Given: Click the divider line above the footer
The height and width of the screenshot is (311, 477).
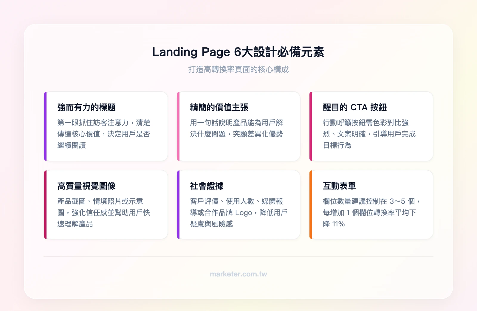Looking at the screenshot, I should coord(238,256).
